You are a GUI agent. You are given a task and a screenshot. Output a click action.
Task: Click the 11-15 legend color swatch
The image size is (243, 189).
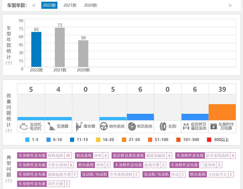pos(72,140)
